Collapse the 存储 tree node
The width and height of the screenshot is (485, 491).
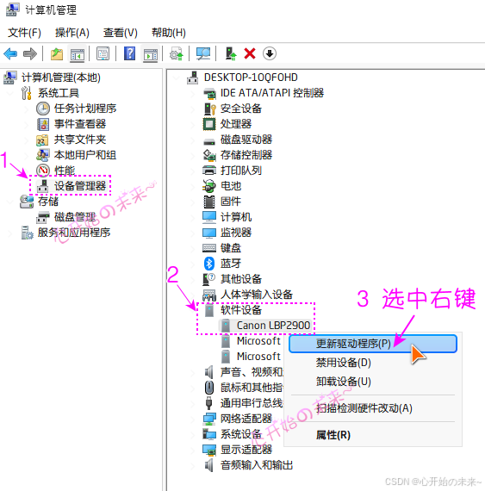click(x=11, y=202)
